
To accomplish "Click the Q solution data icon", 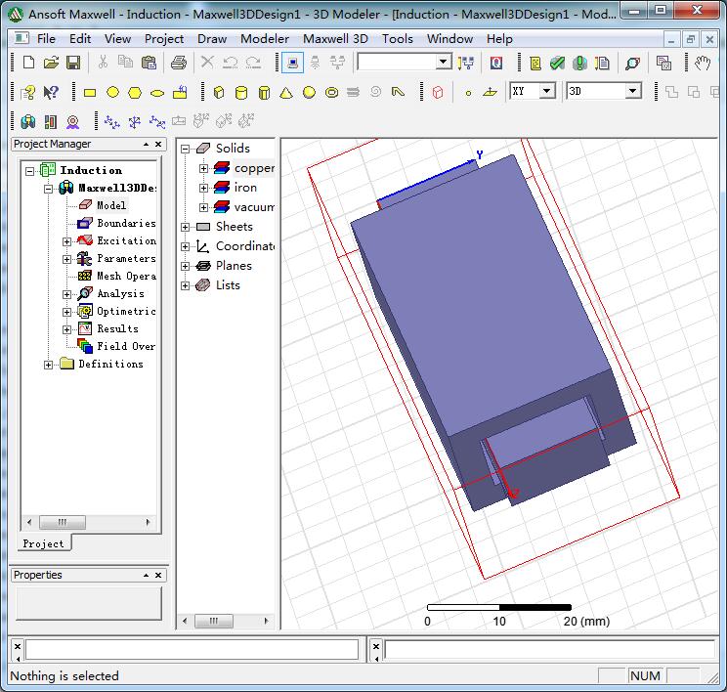I will pos(496,64).
